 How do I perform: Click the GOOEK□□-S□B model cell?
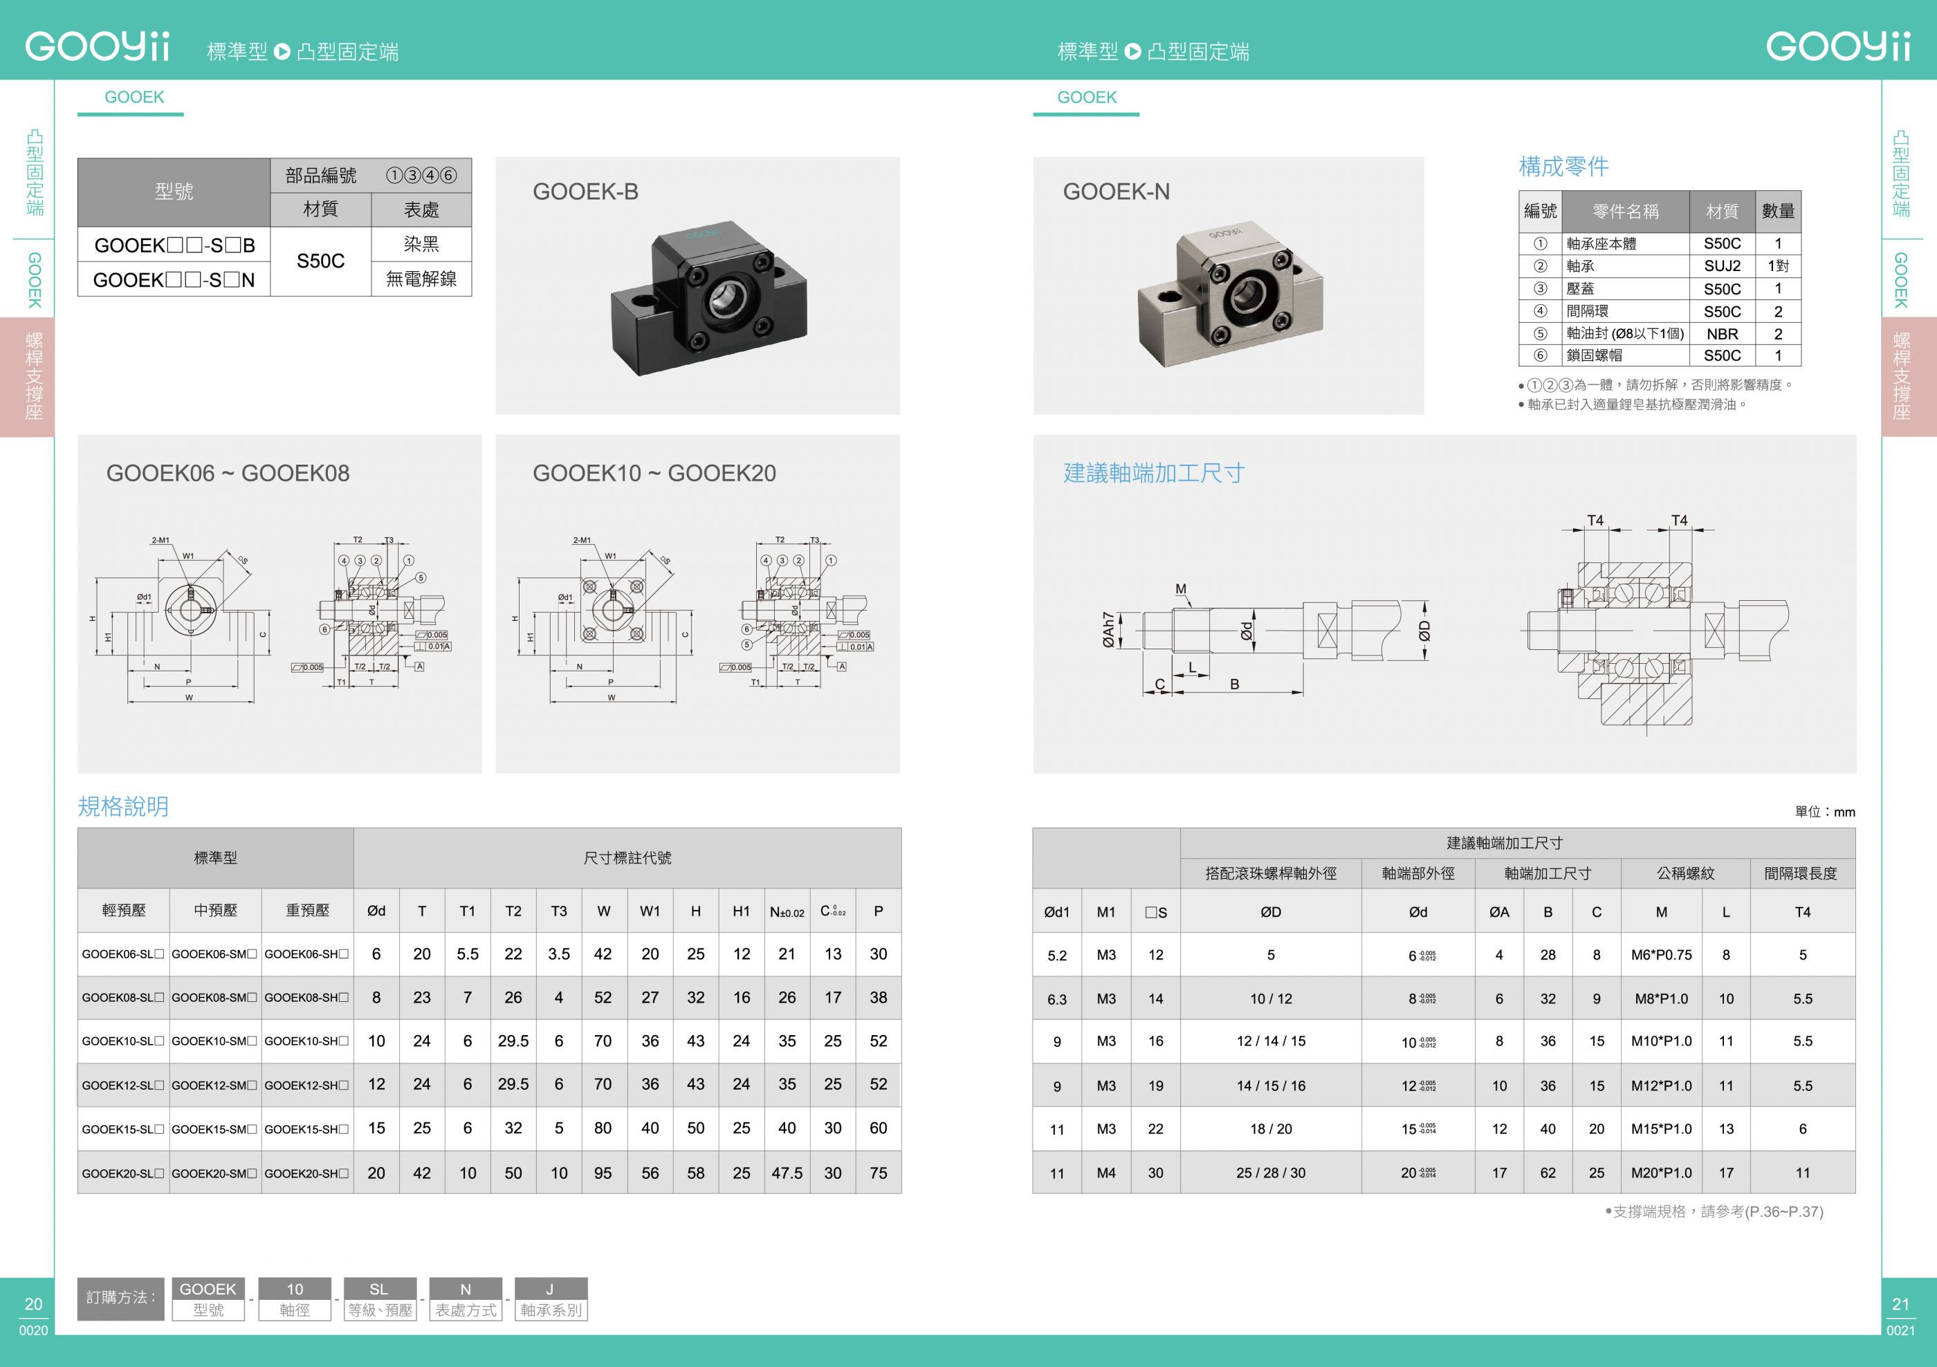click(174, 245)
